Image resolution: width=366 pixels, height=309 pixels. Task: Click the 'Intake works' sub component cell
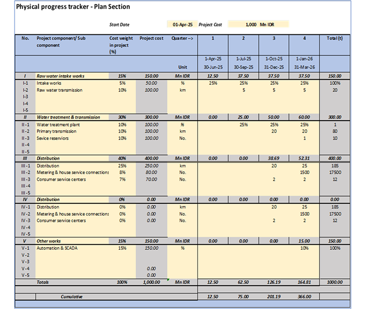point(49,83)
